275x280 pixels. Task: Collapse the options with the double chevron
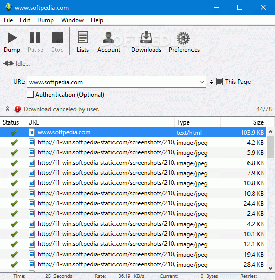pos(7,109)
